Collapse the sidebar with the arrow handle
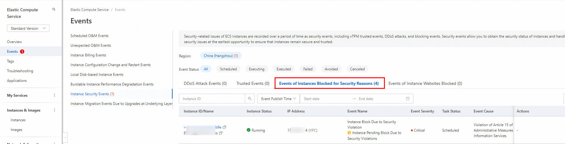565x144 pixels. click(x=65, y=138)
